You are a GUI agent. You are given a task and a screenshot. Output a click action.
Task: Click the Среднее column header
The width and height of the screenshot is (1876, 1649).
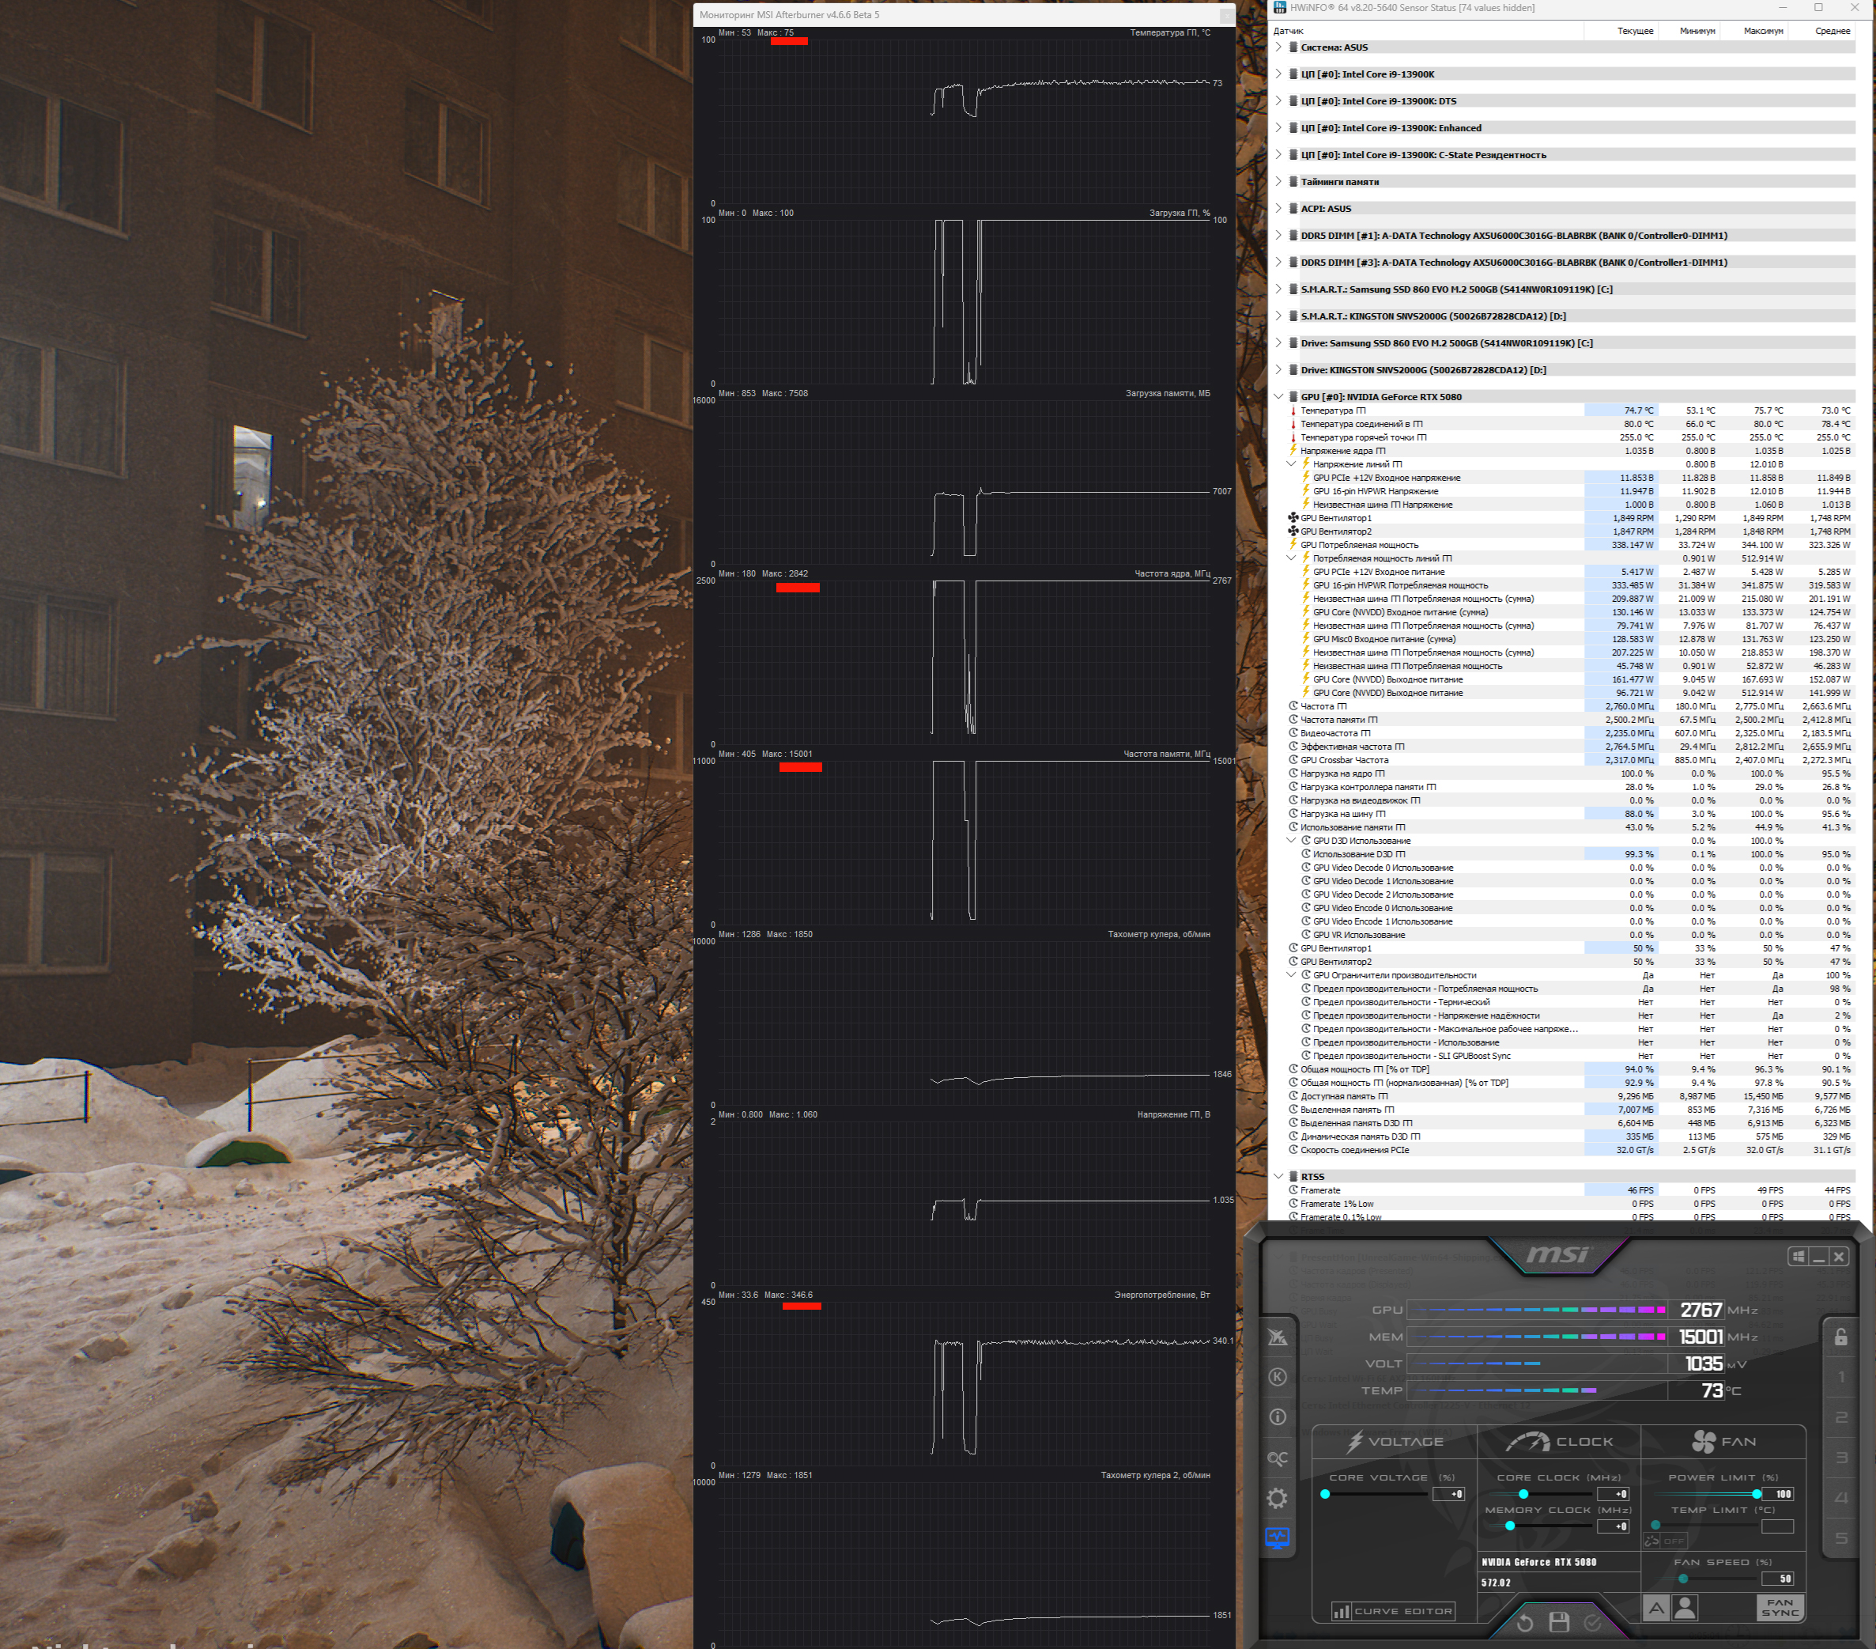1831,30
